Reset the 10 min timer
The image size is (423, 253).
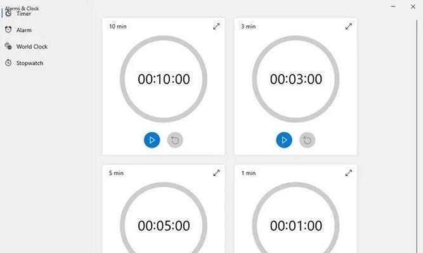175,140
